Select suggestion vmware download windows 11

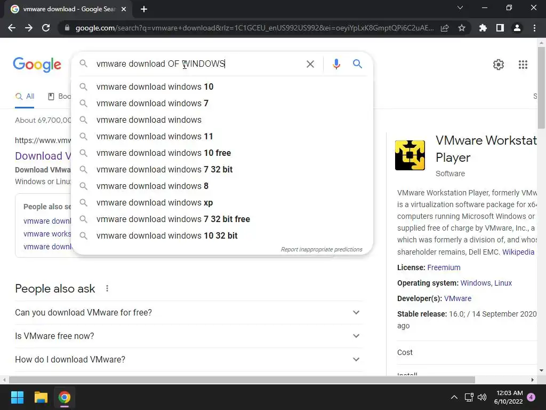coord(222,136)
